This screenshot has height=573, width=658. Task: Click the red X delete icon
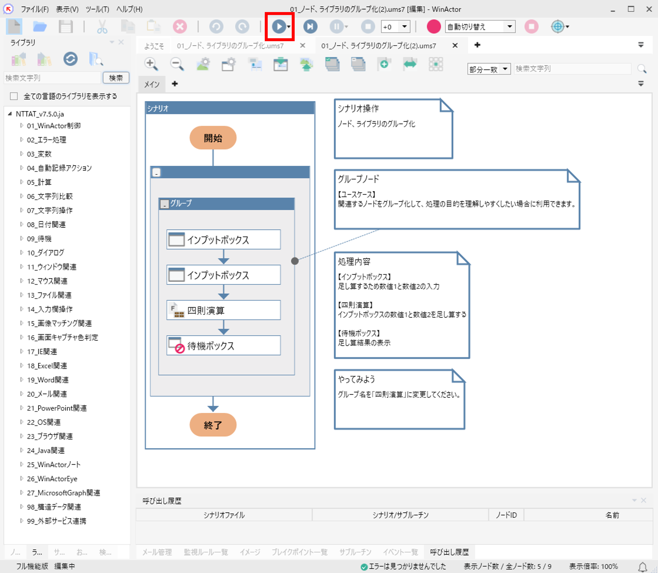point(180,26)
